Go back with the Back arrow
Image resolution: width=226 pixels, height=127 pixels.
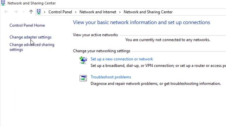click(6, 12)
